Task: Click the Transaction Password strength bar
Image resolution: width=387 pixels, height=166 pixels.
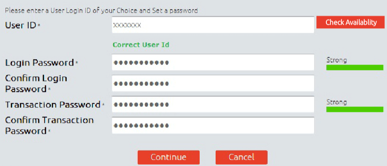Action: [355, 109]
